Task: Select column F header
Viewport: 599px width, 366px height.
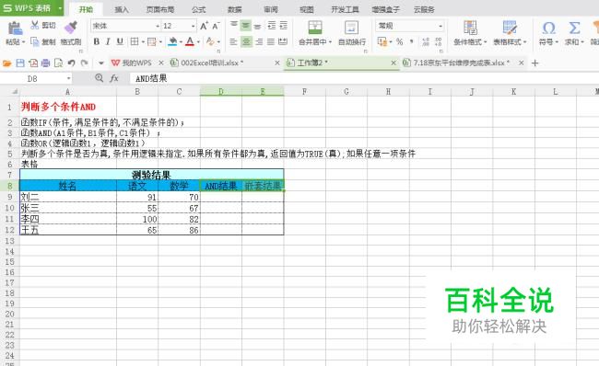Action: (x=304, y=92)
